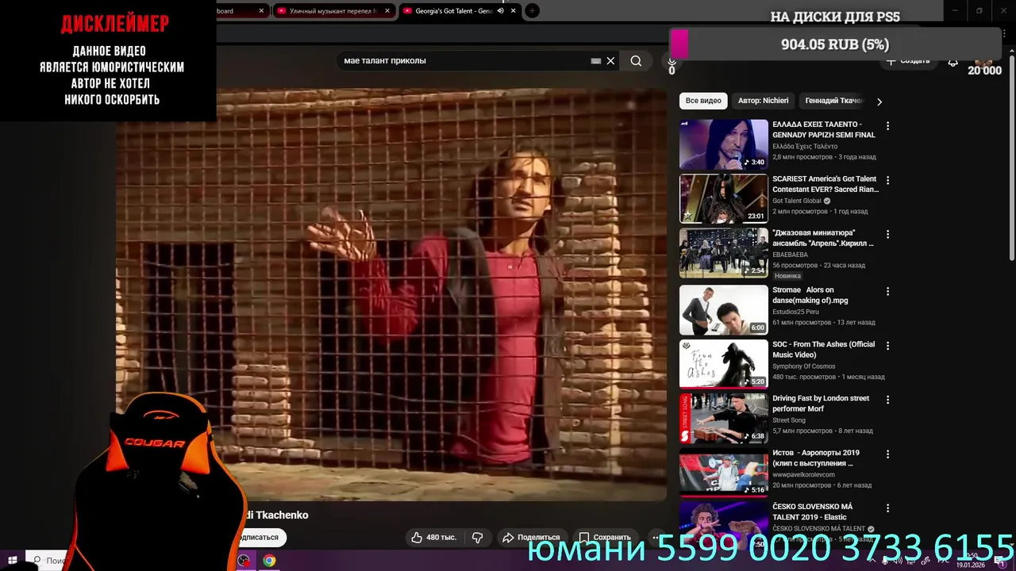Viewport: 1016px width, 571px height.
Task: Click the Новинка badge on Джазовая миниатюра
Action: pos(787,275)
